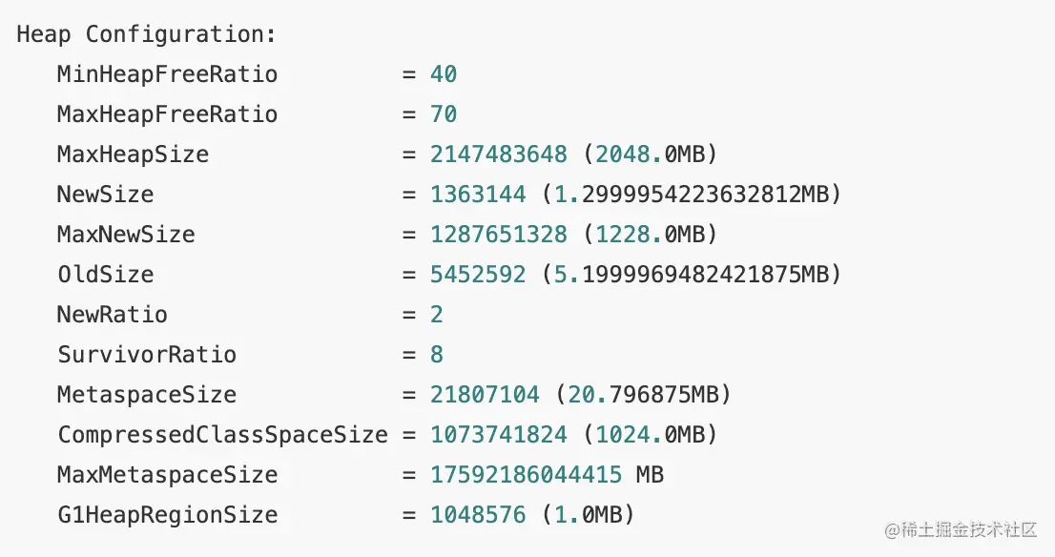Click the CompressedClassSpaceSize label
This screenshot has height=557, width=1055.
[x=223, y=435]
